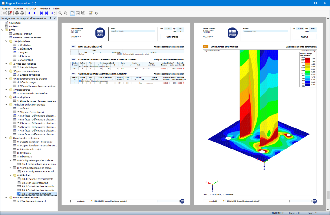Select Contenus in the navigator tree
330x215 pixels.
click(14, 26)
